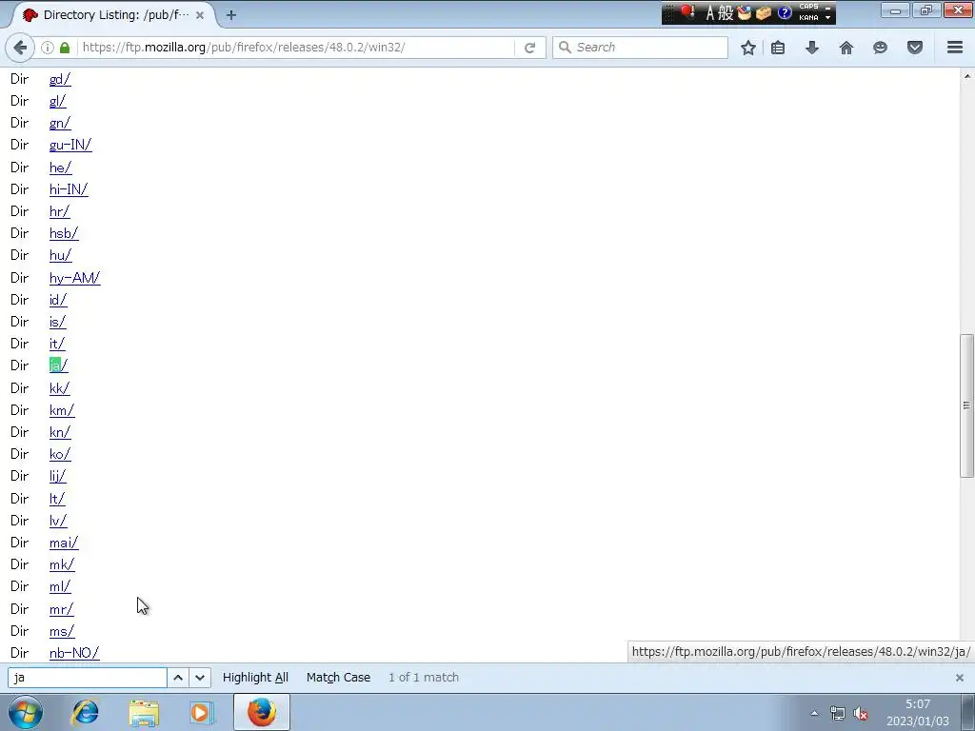Toggle Match Case in find bar
This screenshot has width=975, height=731.
click(338, 678)
